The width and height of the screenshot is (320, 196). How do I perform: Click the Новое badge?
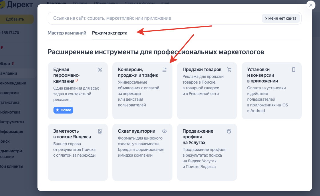click(63, 110)
